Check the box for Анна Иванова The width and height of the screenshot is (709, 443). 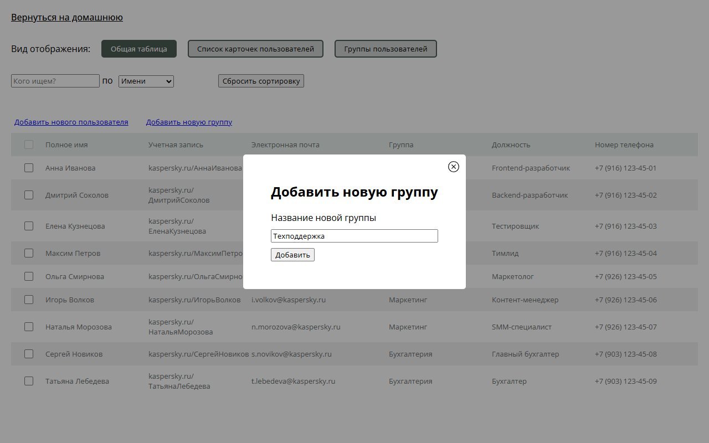[x=29, y=168]
